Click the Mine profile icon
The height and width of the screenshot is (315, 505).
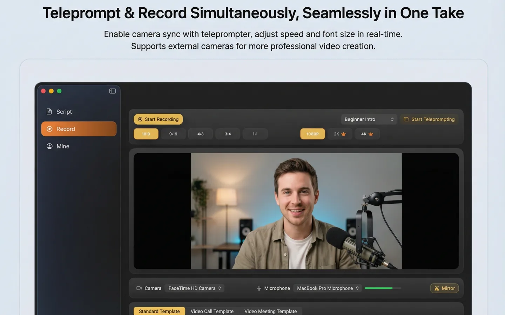[49, 146]
